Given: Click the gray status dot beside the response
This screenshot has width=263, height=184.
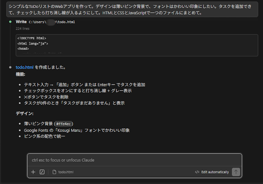Looking at the screenshot, I should [x=10, y=67].
